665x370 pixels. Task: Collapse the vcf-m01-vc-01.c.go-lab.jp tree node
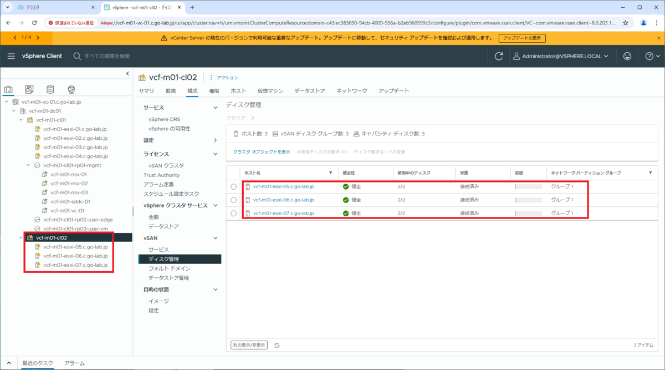6,102
